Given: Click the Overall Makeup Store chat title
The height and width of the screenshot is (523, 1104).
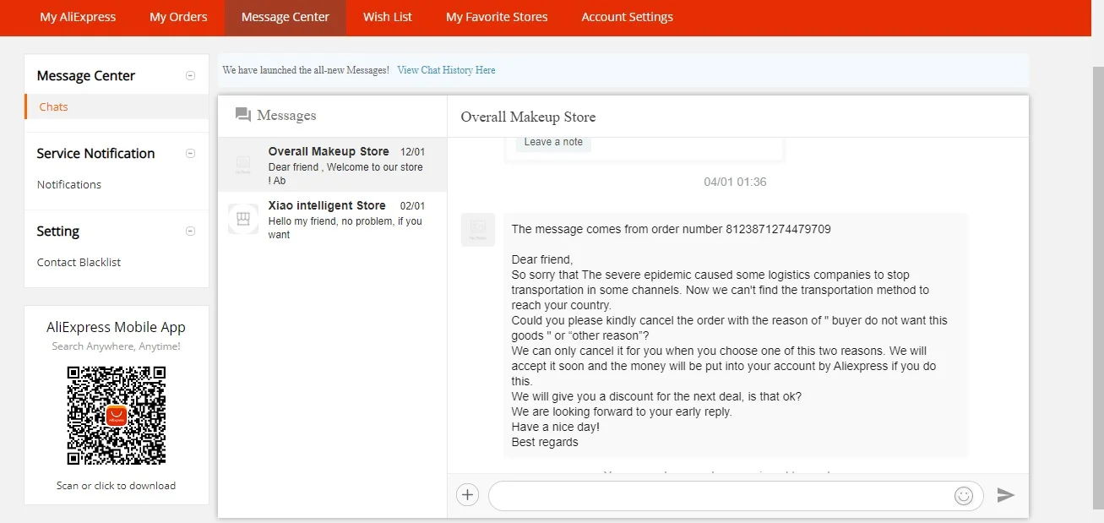Looking at the screenshot, I should point(528,117).
